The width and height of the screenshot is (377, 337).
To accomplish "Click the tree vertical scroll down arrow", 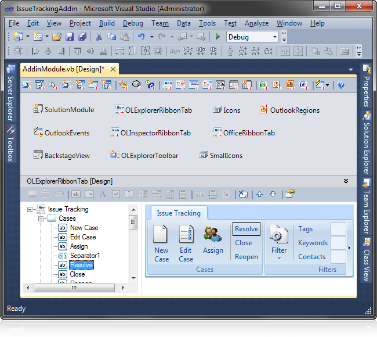I will [x=133, y=278].
